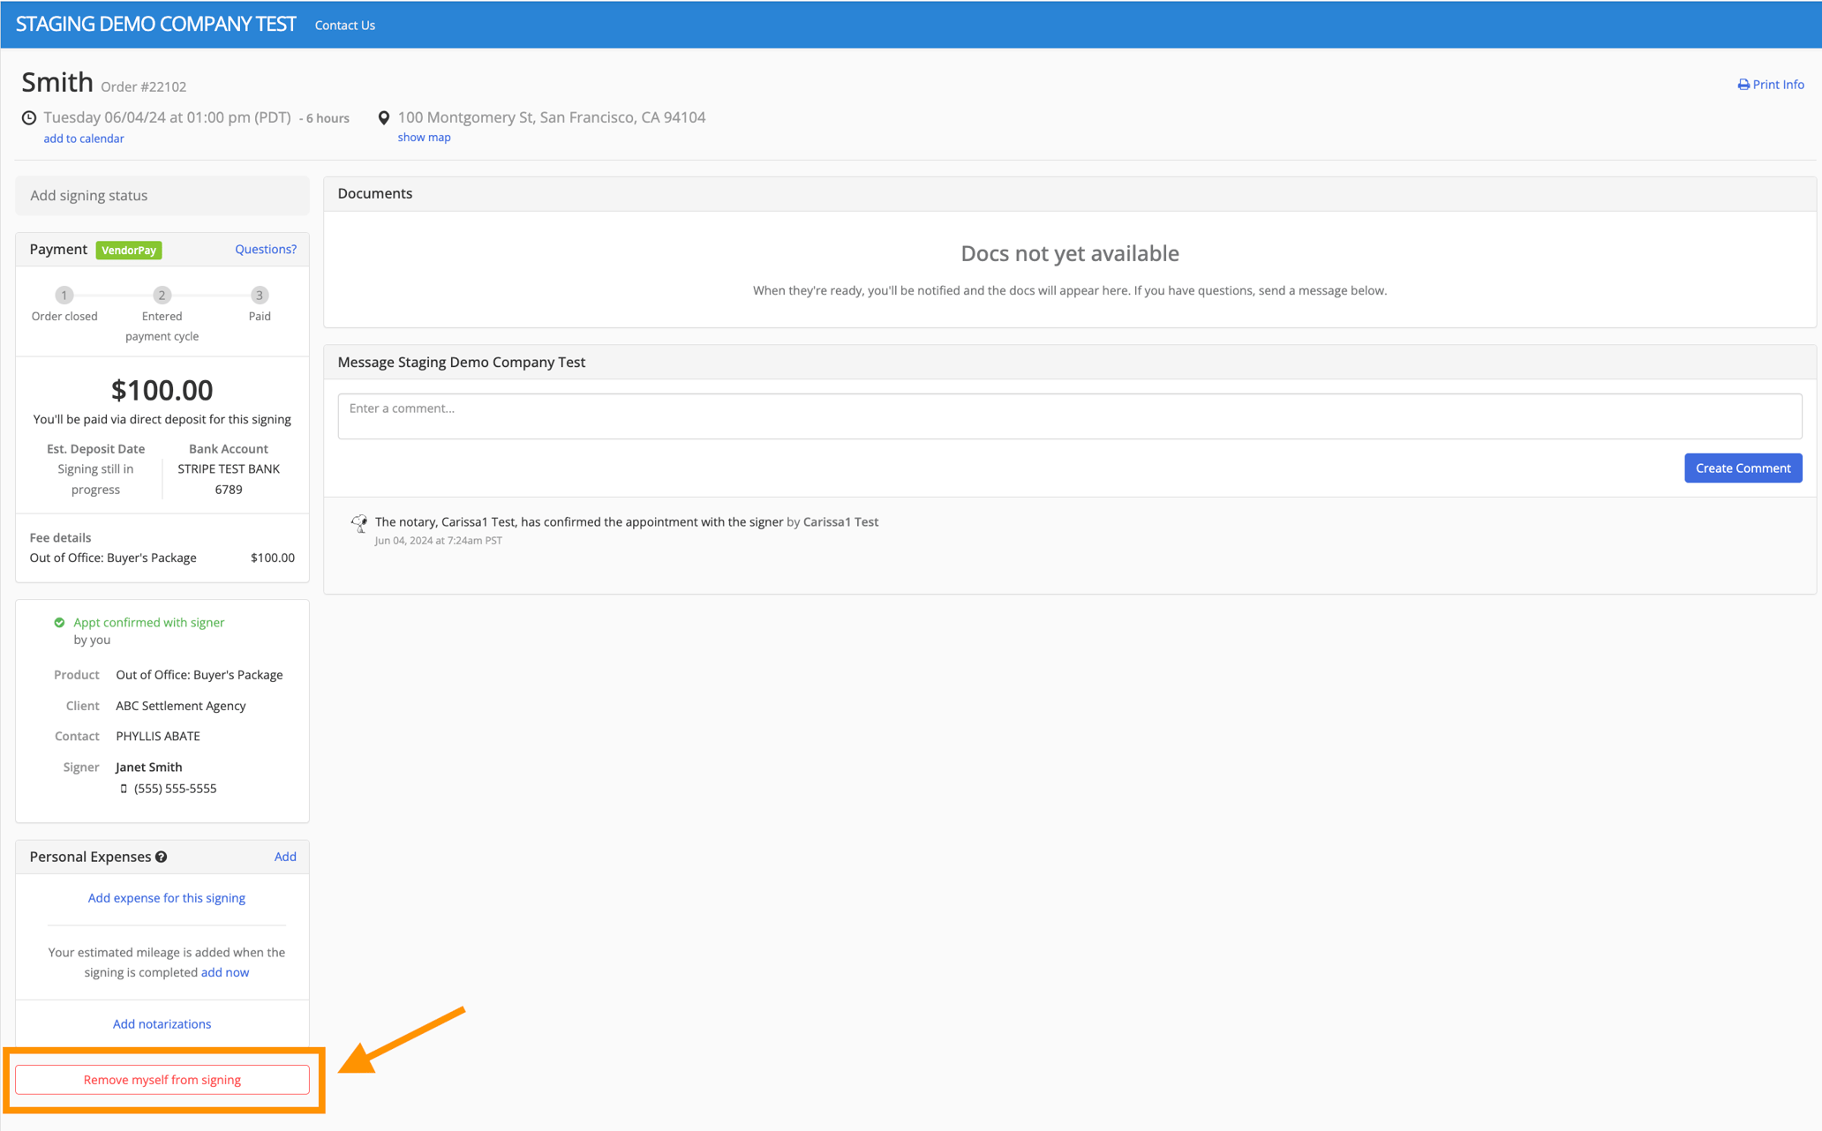Click Add expense for this signing
Image resolution: width=1822 pixels, height=1131 pixels.
(167, 898)
